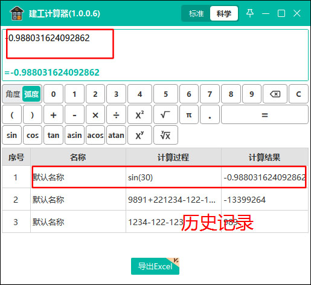Image resolution: width=311 pixels, height=285 pixels.
Task: Switch to 标准 standard mode
Action: click(196, 13)
